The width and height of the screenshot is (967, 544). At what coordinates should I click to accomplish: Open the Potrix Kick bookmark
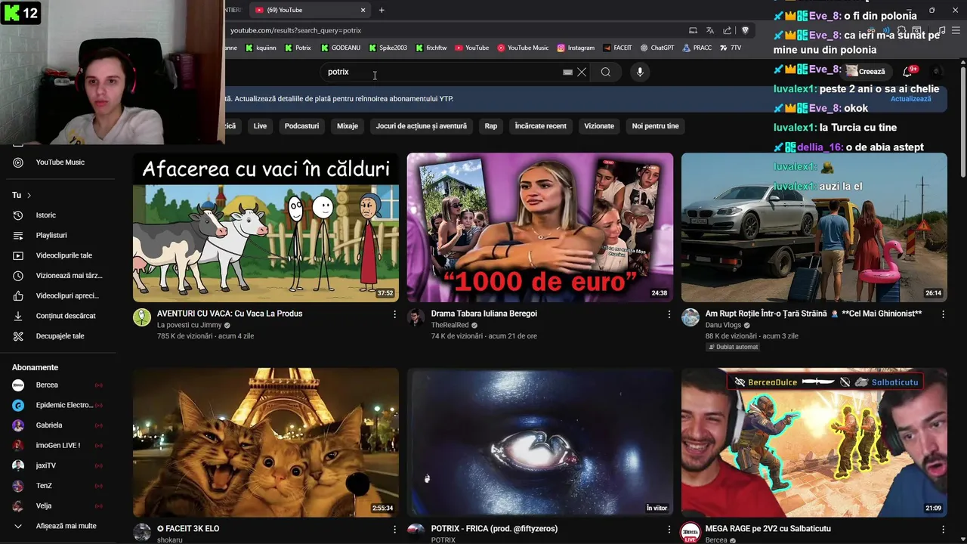tap(298, 48)
